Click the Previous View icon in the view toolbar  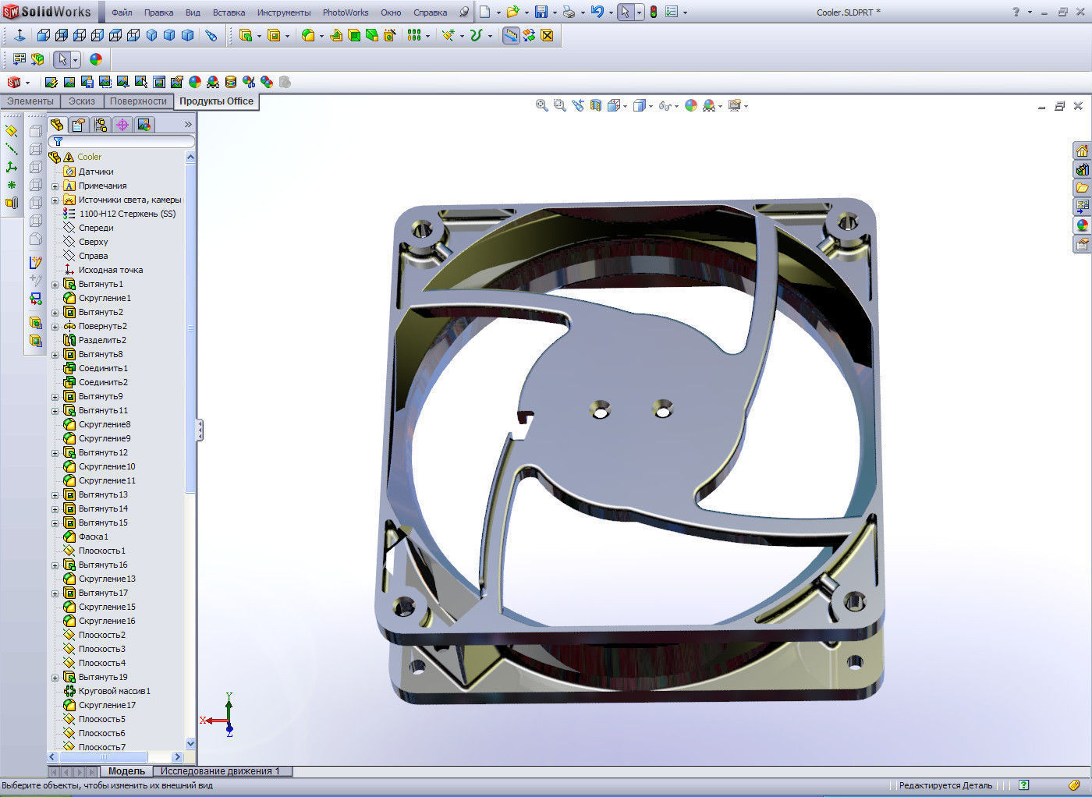(577, 105)
